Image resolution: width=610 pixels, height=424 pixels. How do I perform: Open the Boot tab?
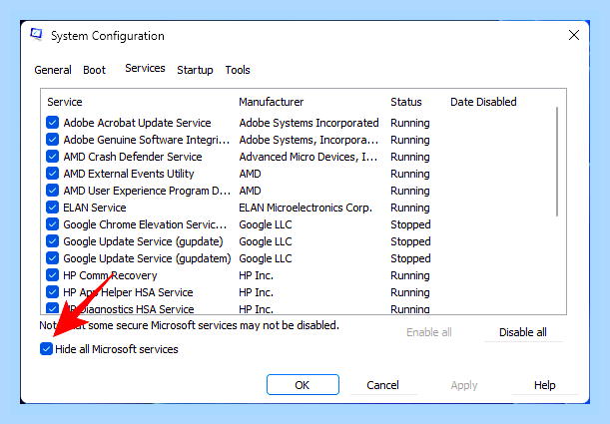click(x=94, y=70)
